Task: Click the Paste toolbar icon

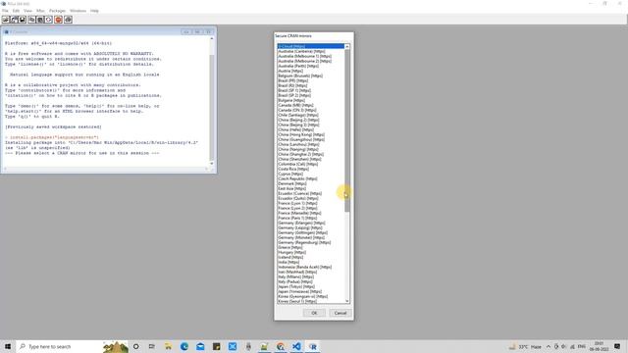Action: [40, 20]
